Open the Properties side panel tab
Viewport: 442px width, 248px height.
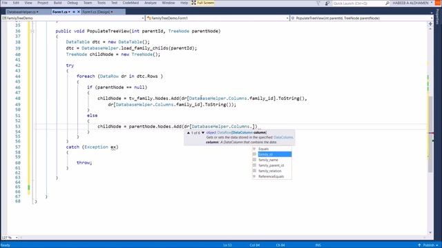(437, 17)
